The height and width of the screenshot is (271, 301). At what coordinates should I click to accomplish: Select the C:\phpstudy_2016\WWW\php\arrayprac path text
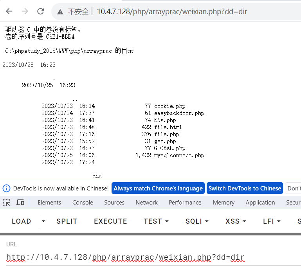click(x=58, y=51)
